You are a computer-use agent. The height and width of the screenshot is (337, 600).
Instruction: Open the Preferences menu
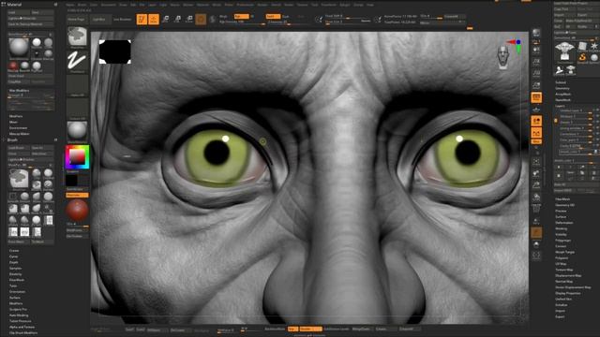tap(246, 5)
